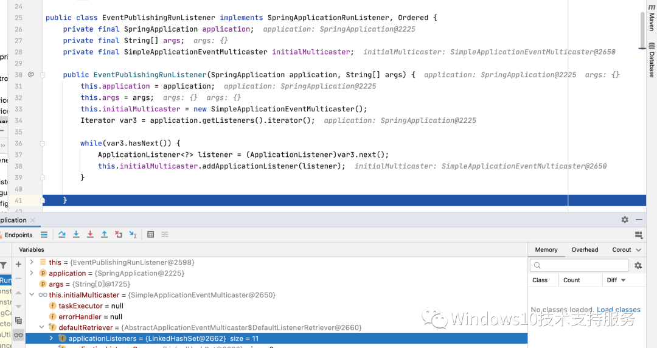Click the Step Out debugger icon
The image size is (657, 348).
tap(105, 234)
